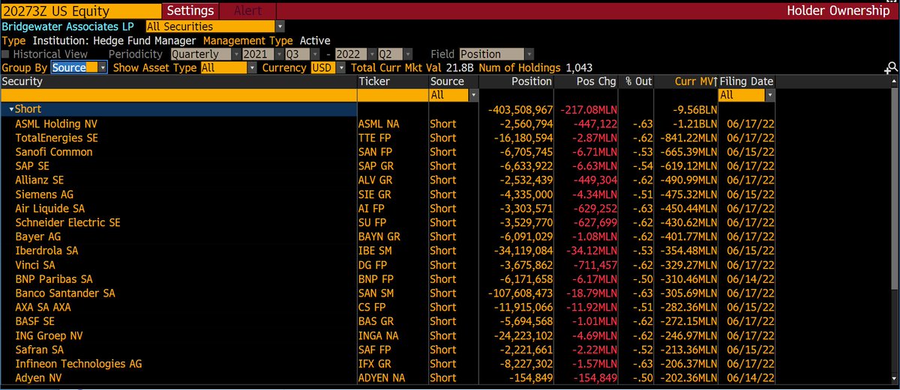Open the Alert tab
The width and height of the screenshot is (900, 390).
click(248, 10)
